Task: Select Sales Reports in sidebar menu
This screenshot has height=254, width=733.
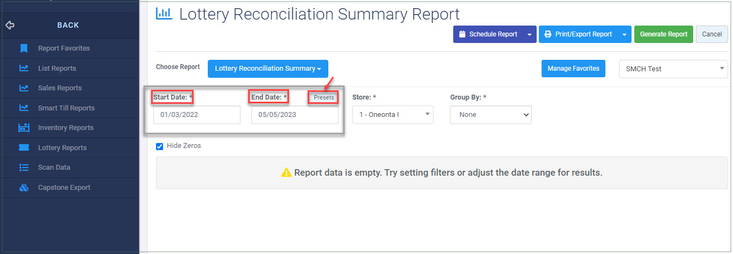Action: [60, 88]
